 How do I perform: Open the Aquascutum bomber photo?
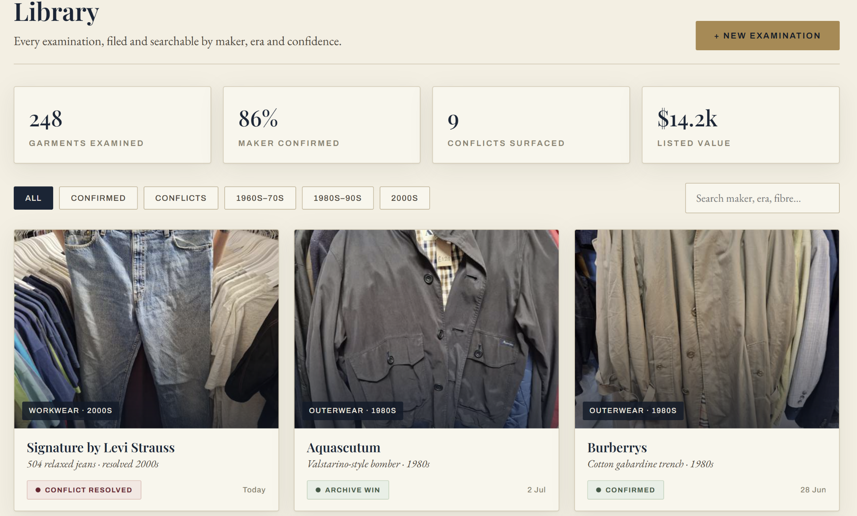coord(426,329)
